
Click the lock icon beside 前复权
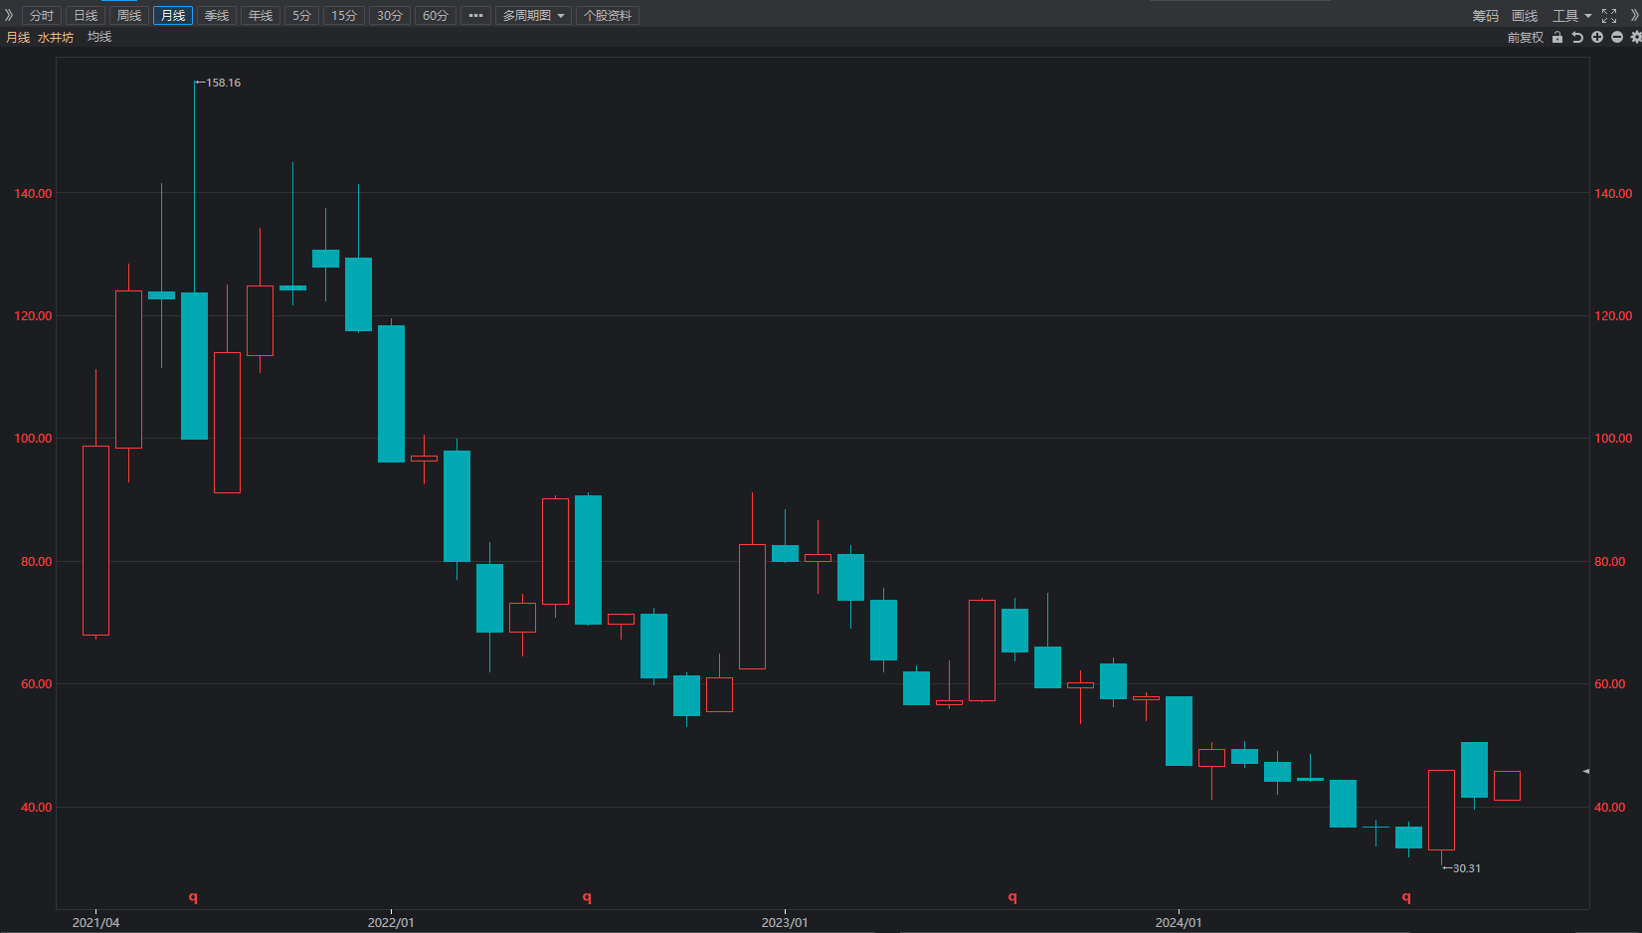point(1557,38)
